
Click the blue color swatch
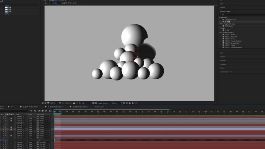point(6,12)
